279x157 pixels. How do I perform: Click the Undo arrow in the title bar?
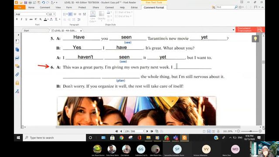(x=43, y=3)
